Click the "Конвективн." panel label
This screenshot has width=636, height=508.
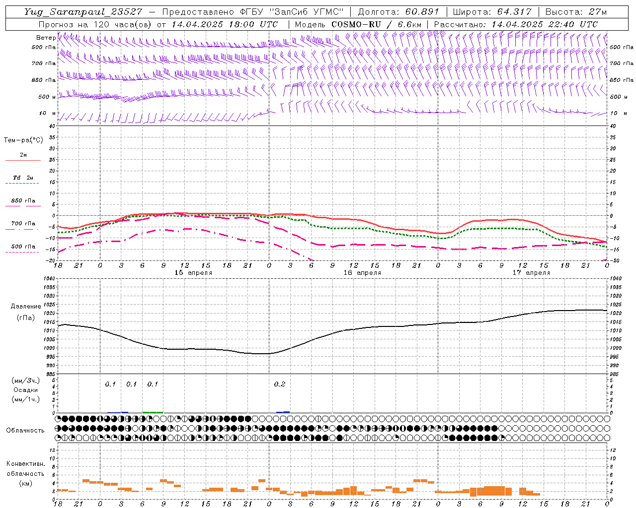(25, 464)
